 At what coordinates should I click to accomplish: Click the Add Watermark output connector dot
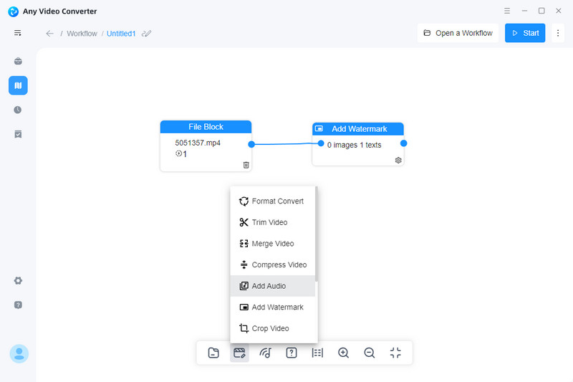[x=404, y=143]
